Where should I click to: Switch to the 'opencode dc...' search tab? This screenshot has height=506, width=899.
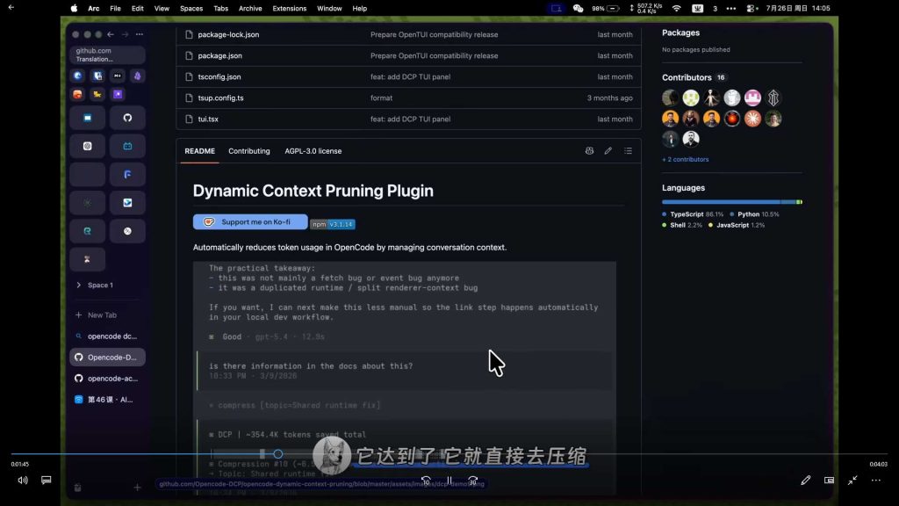click(107, 336)
